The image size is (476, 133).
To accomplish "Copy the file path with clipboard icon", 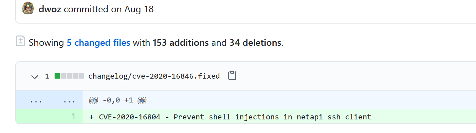I will click(232, 76).
